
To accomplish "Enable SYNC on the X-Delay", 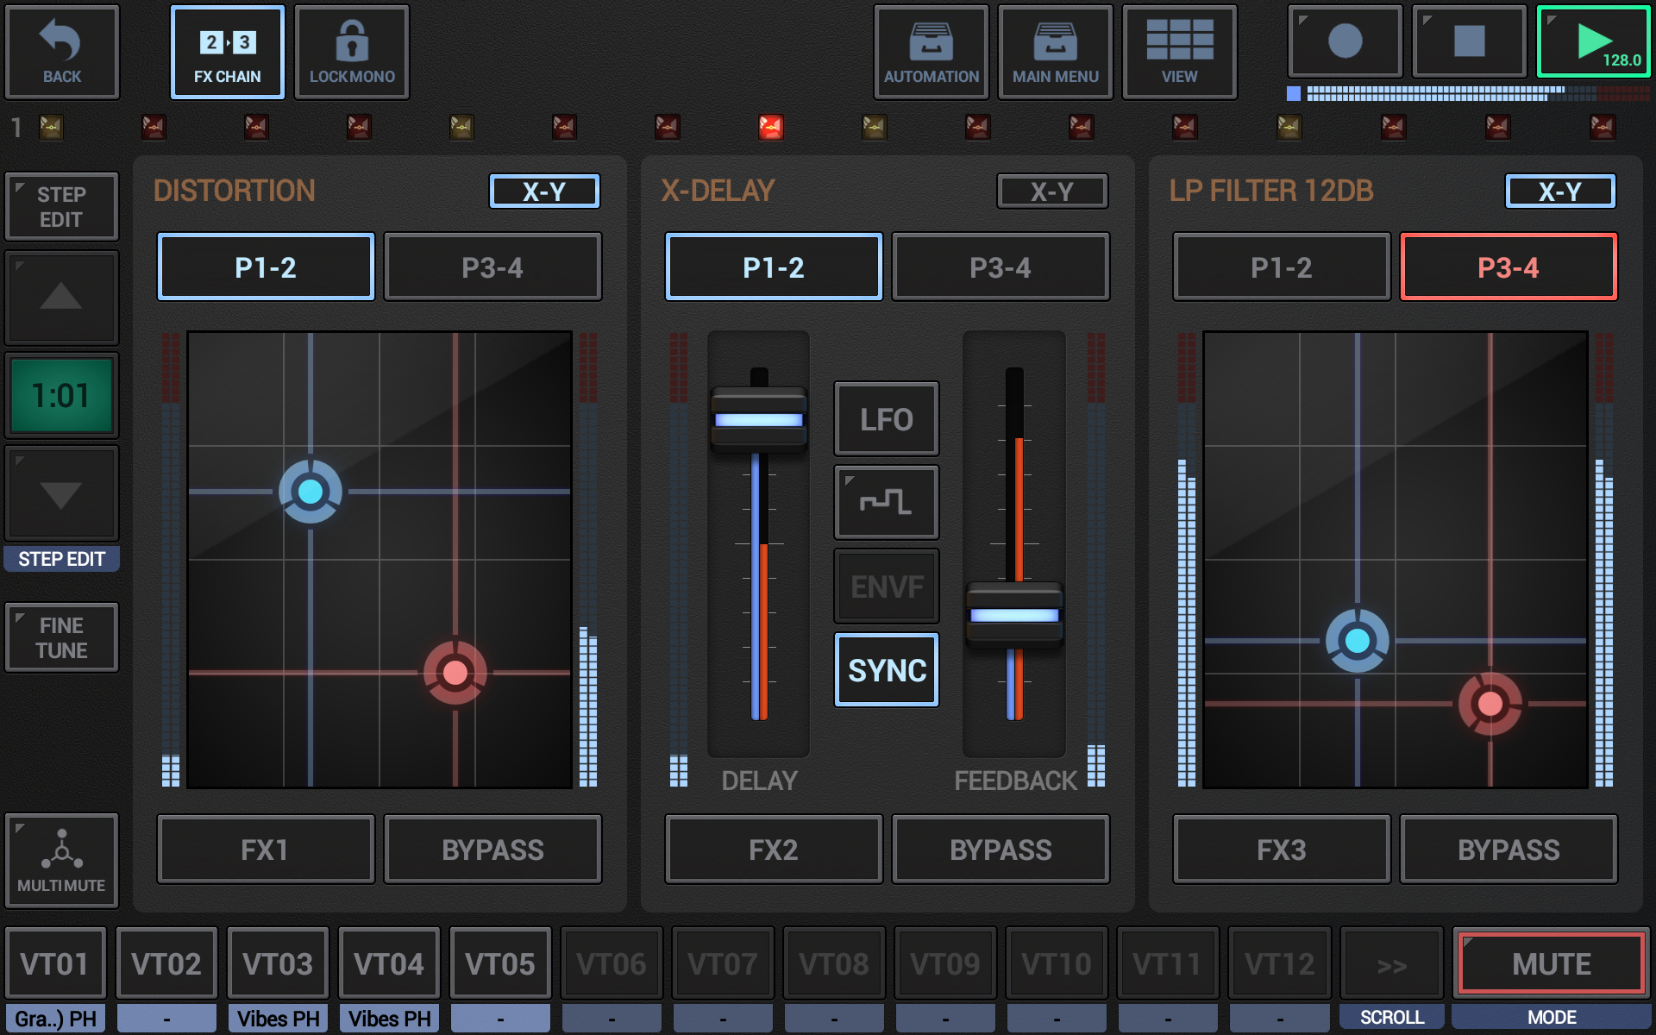I will tap(886, 669).
